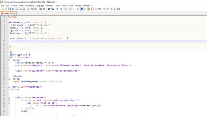The width and height of the screenshot is (207, 116).
Task: Click the include_once header.html line
Action: [38, 82]
